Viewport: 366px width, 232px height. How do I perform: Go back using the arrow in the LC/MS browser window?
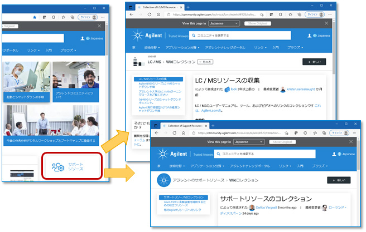pyautogui.click(x=132, y=14)
